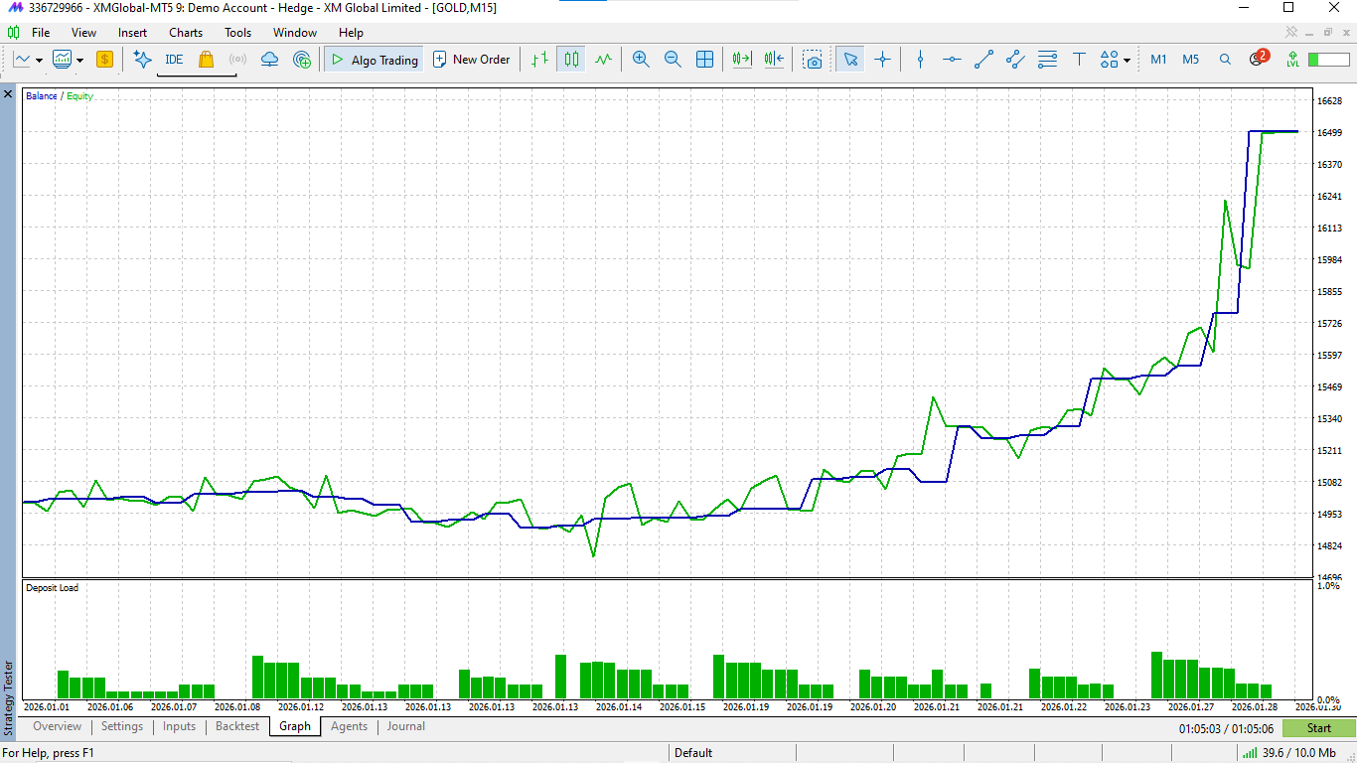Click the Signals broadcast icon
This screenshot has height=763, width=1357.
[x=237, y=60]
